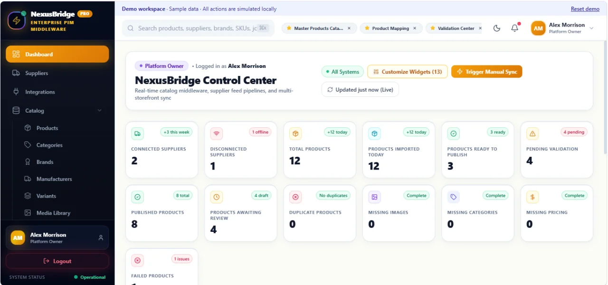This screenshot has height=285, width=608.
Task: Click the AM avatar in the header
Action: (538, 28)
